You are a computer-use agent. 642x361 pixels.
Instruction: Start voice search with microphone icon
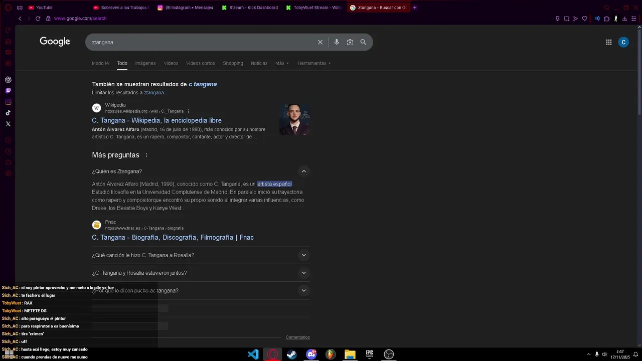point(337,42)
